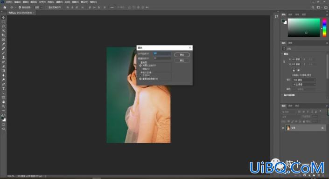Switch to the Swatches tab in color panel
The image size is (329, 179).
click(290, 14)
